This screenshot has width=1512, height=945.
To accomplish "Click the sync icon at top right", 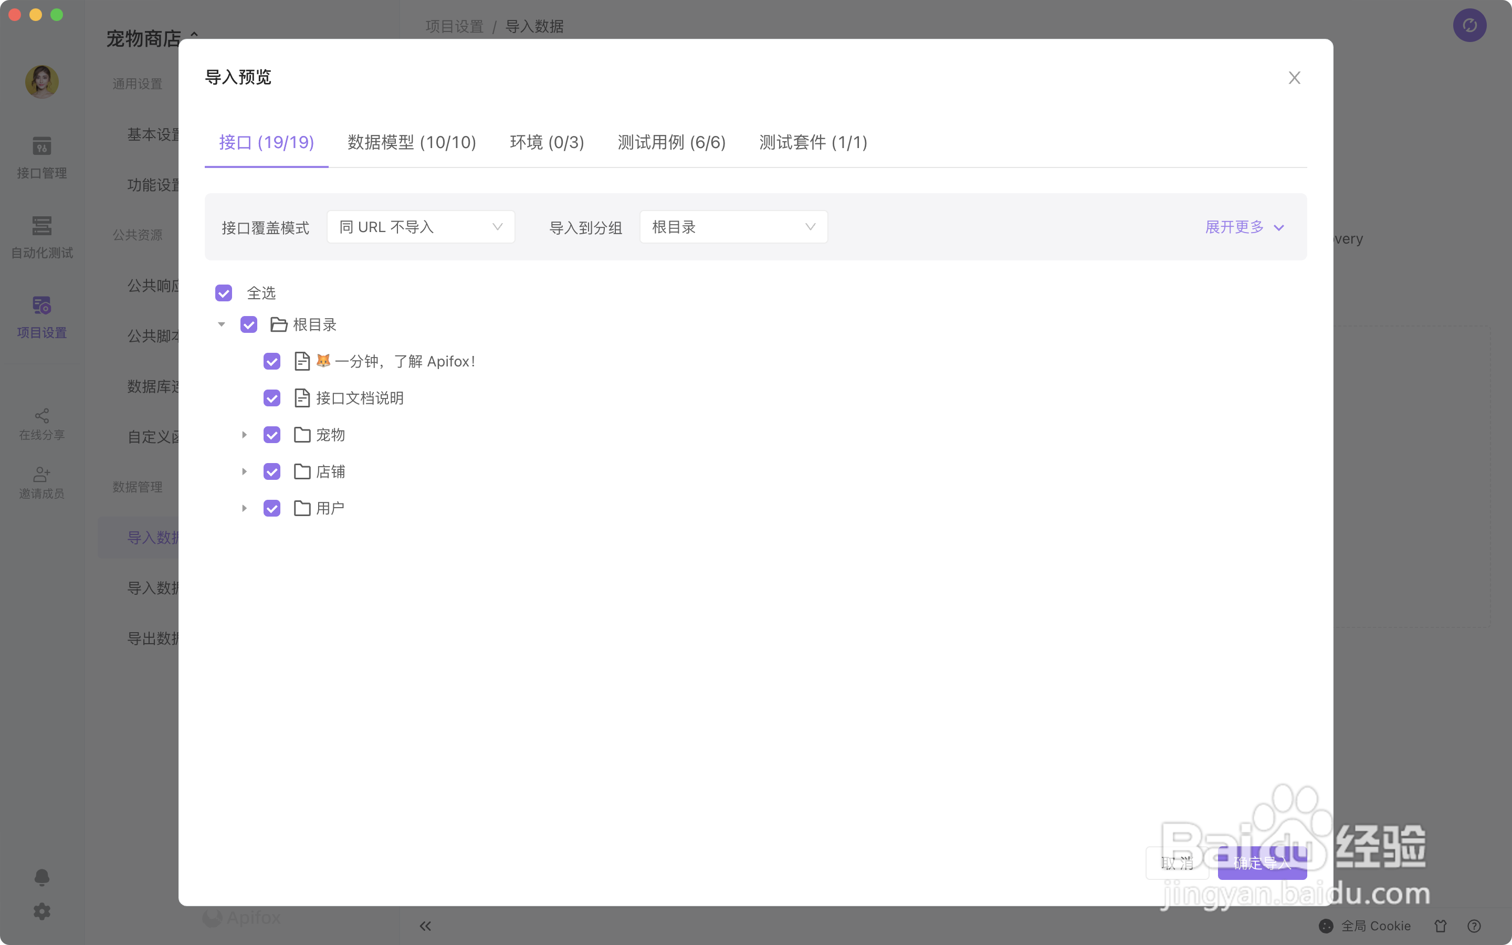I will tap(1469, 26).
